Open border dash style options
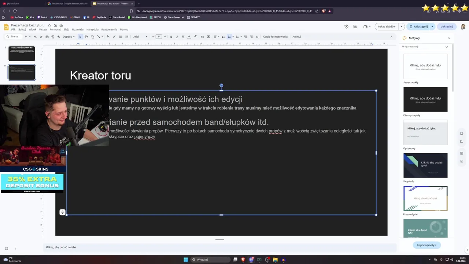Screen dimensions: 469x264 (x=126, y=37)
